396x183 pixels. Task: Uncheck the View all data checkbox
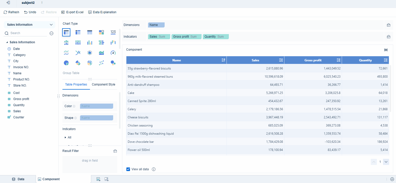coord(128,169)
